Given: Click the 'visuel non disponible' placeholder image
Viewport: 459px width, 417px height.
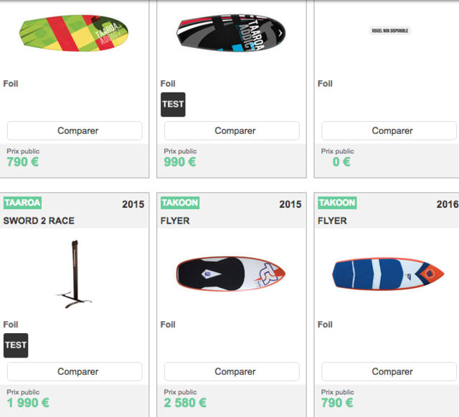Looking at the screenshot, I should pyautogui.click(x=390, y=31).
